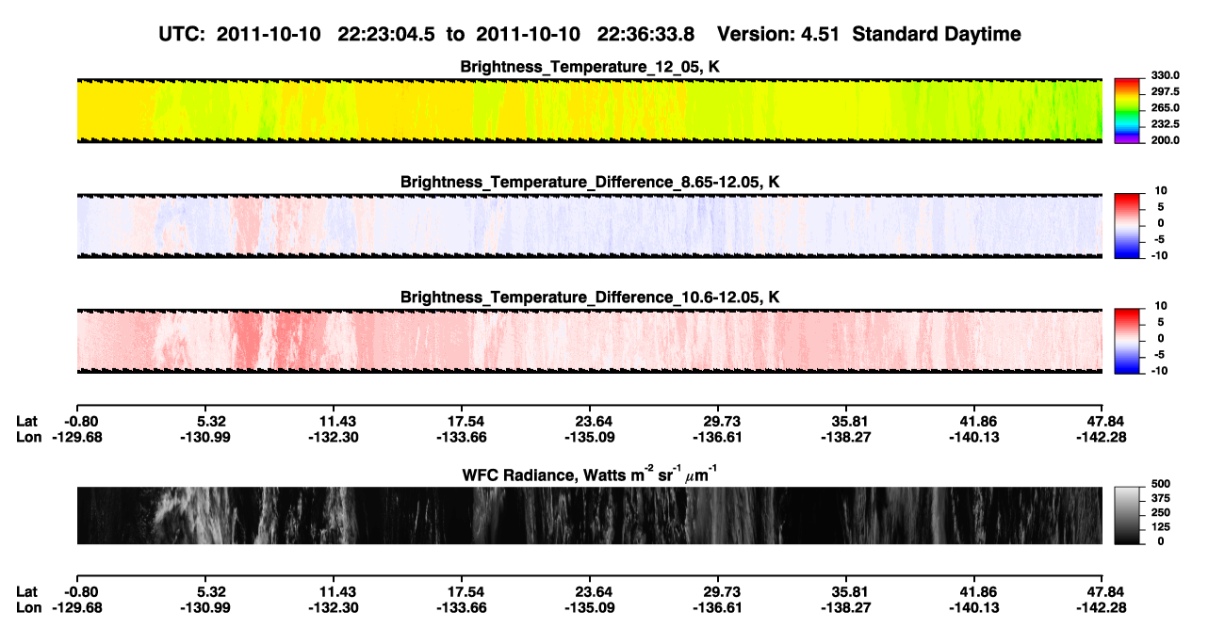The image size is (1225, 628).
Task: Select the 8.65-12.05 difference image strip
Action: click(589, 226)
